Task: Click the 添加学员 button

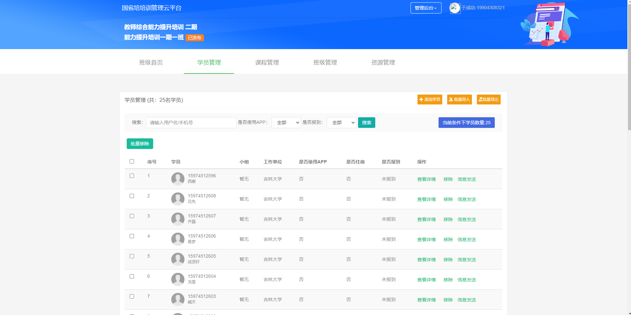Action: [429, 100]
